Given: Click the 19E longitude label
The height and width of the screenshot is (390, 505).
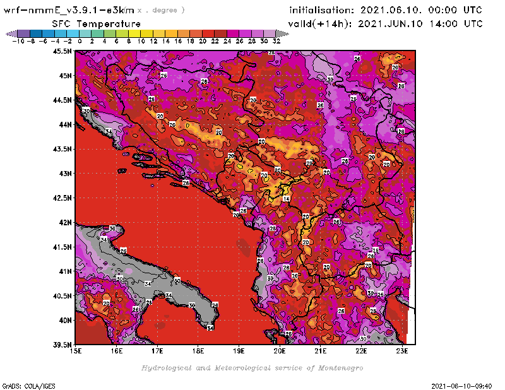Looking at the screenshot, I should click(x=239, y=351).
